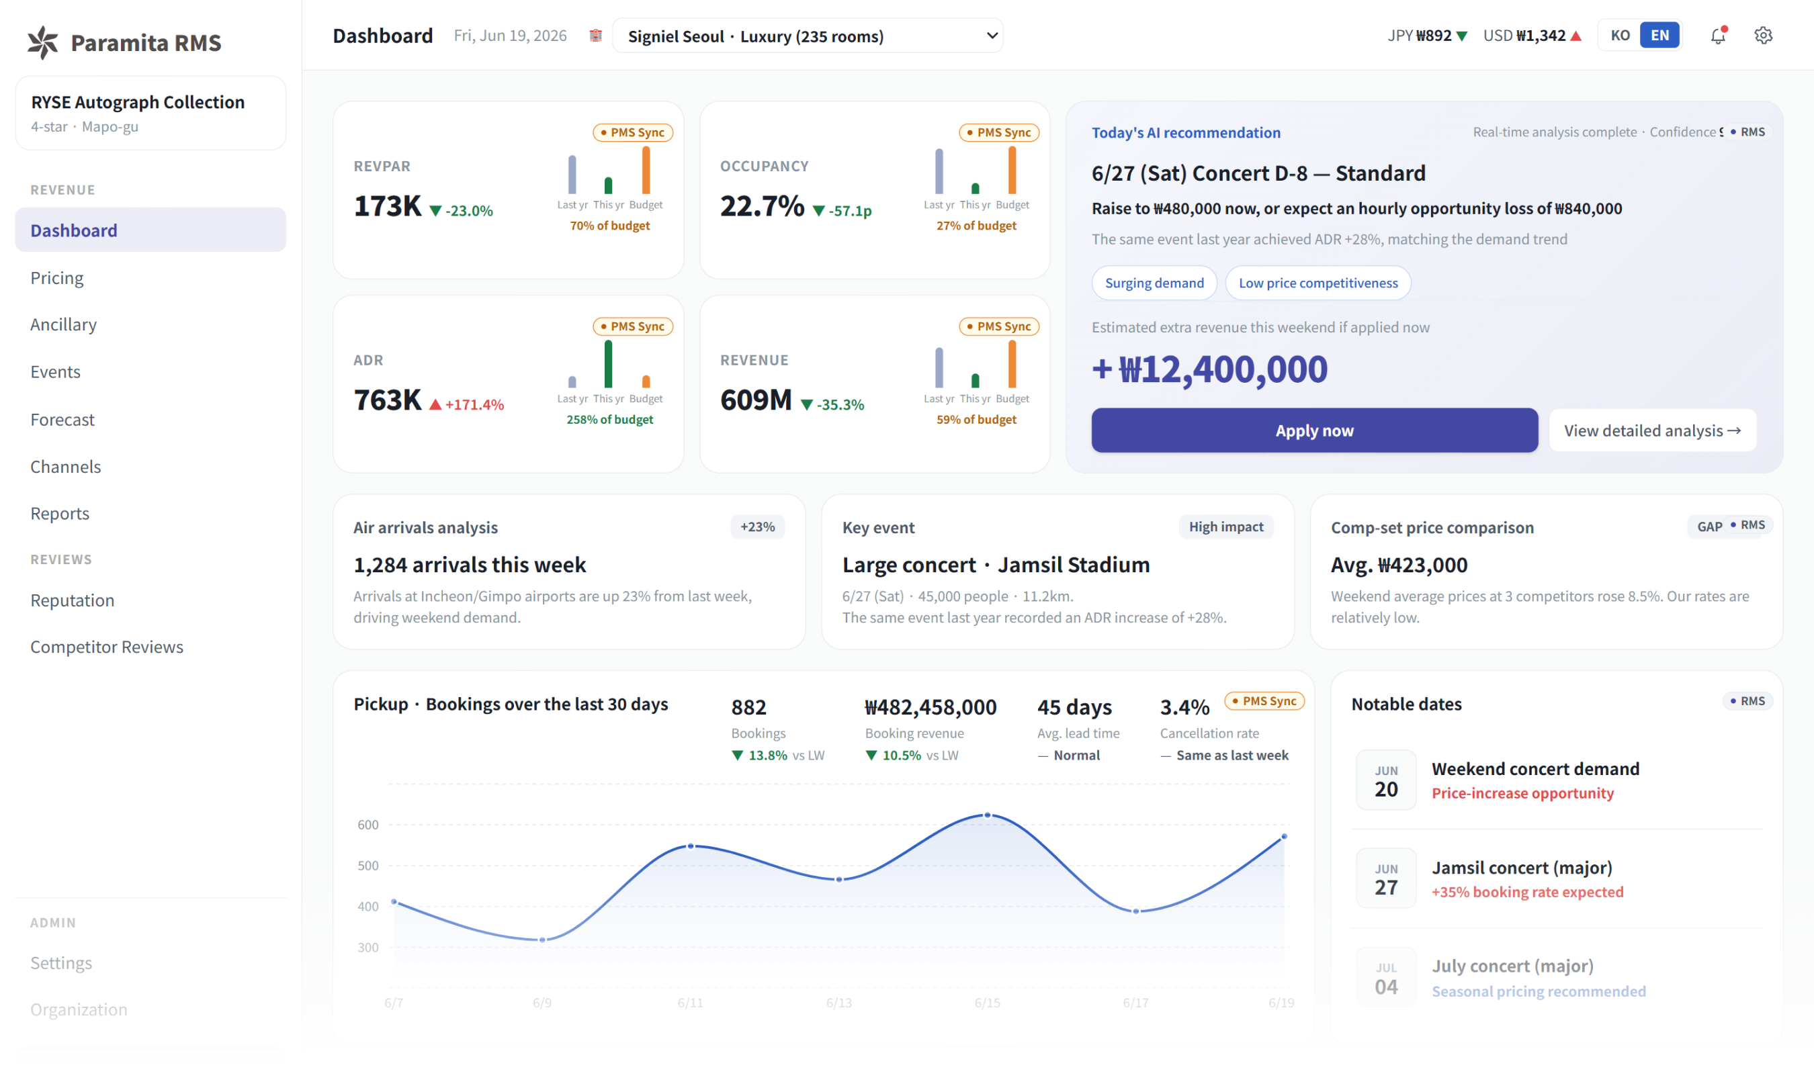
Task: Click the USD rate up arrow
Action: click(1575, 36)
